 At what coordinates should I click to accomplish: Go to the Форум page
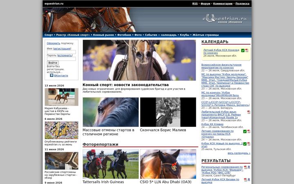coord(205,4)
